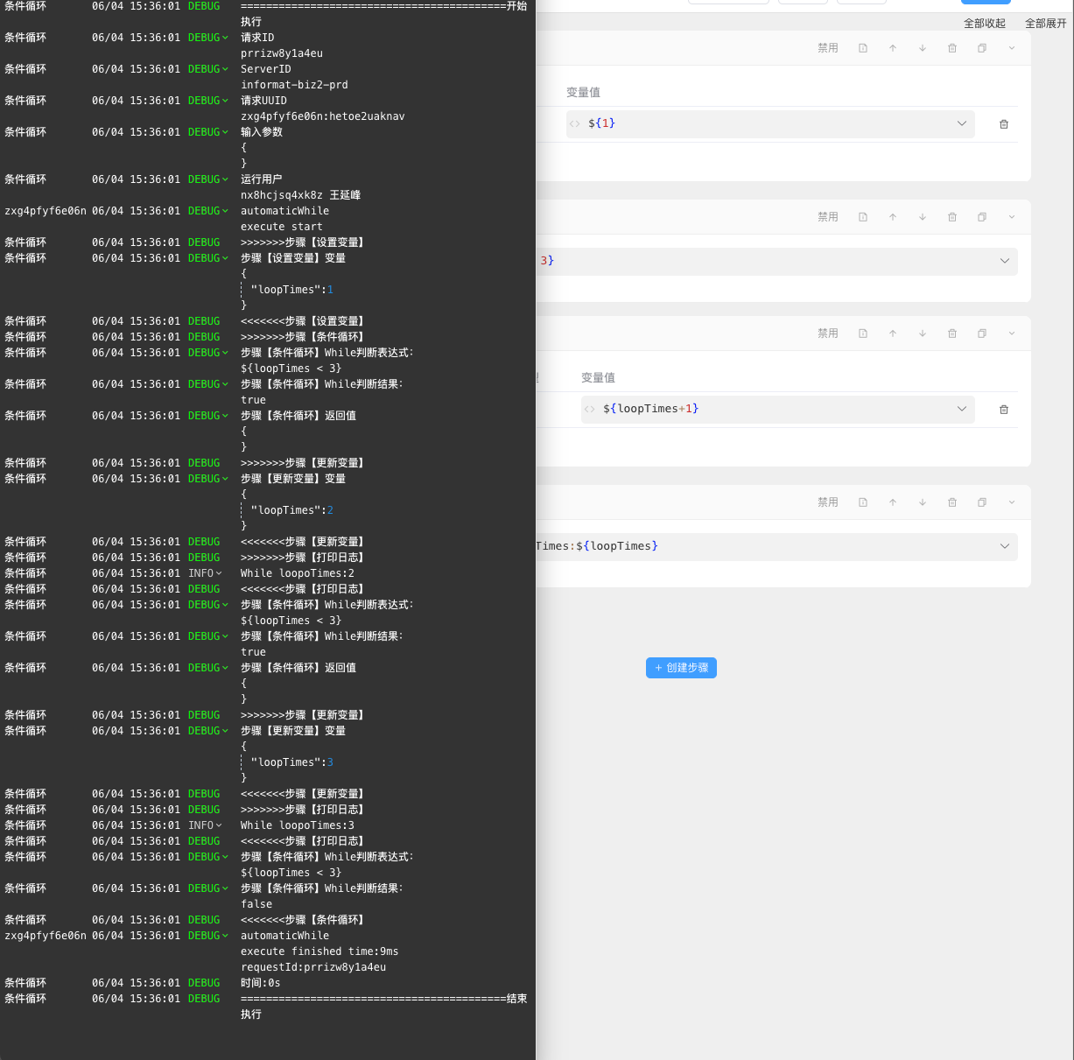Screen dimensions: 1074x1060
Task: Move the topmost step card down
Action: (x=923, y=48)
